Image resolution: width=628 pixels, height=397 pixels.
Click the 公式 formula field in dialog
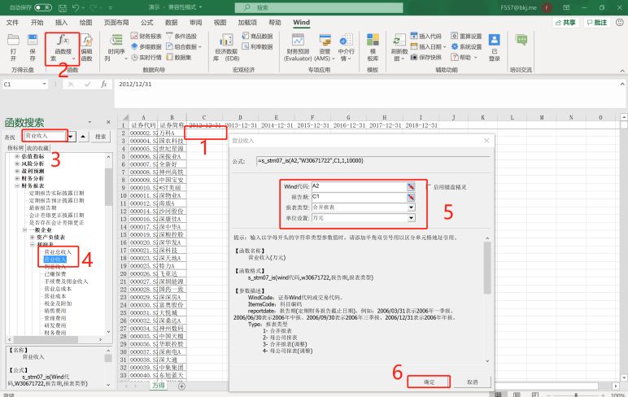pos(373,161)
